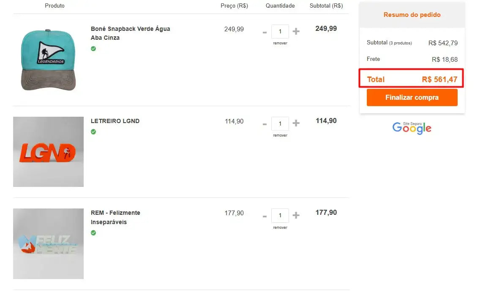Increase quantity of LETREIRO LGND

(x=296, y=123)
